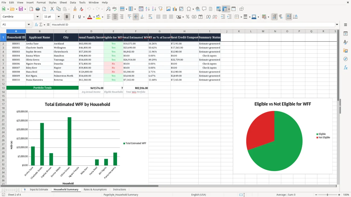Switch to the Input & Estimate sheet tab
Screen dimensions: 351x197
point(39,189)
